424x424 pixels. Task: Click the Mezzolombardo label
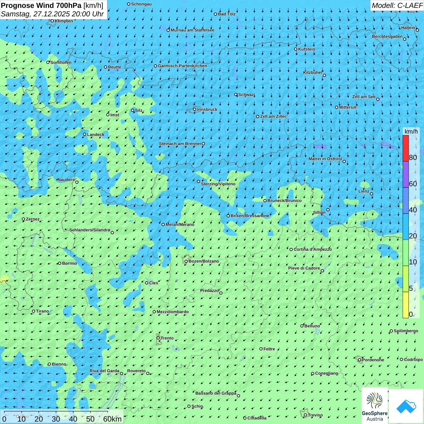[x=173, y=312]
